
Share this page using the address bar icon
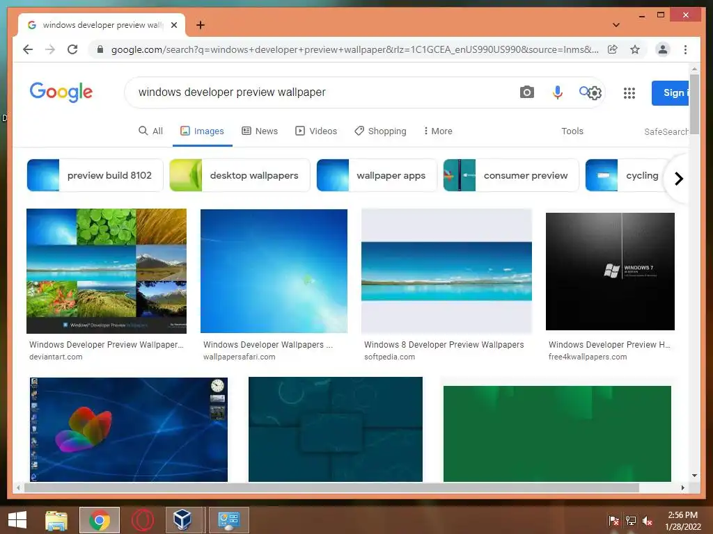(613, 49)
